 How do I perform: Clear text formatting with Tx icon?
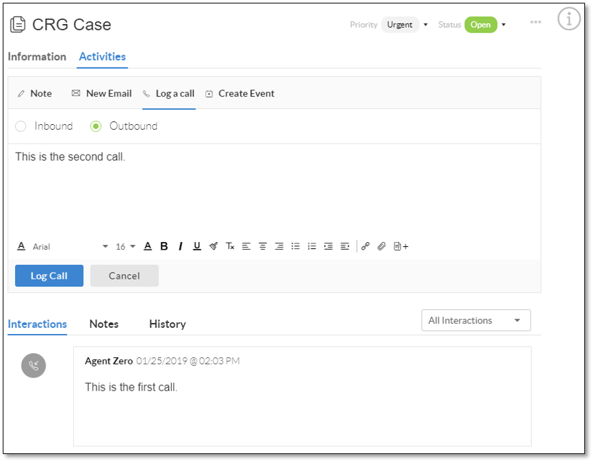(x=230, y=246)
